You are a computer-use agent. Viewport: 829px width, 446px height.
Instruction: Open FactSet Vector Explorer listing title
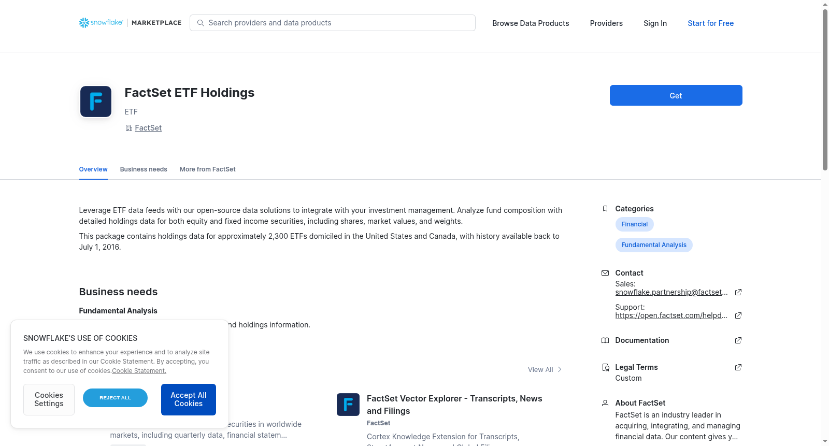454,405
